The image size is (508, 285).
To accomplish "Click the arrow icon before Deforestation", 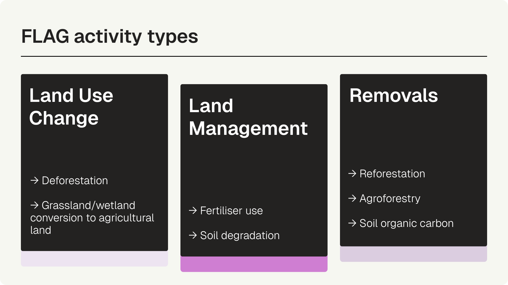I will point(34,181).
